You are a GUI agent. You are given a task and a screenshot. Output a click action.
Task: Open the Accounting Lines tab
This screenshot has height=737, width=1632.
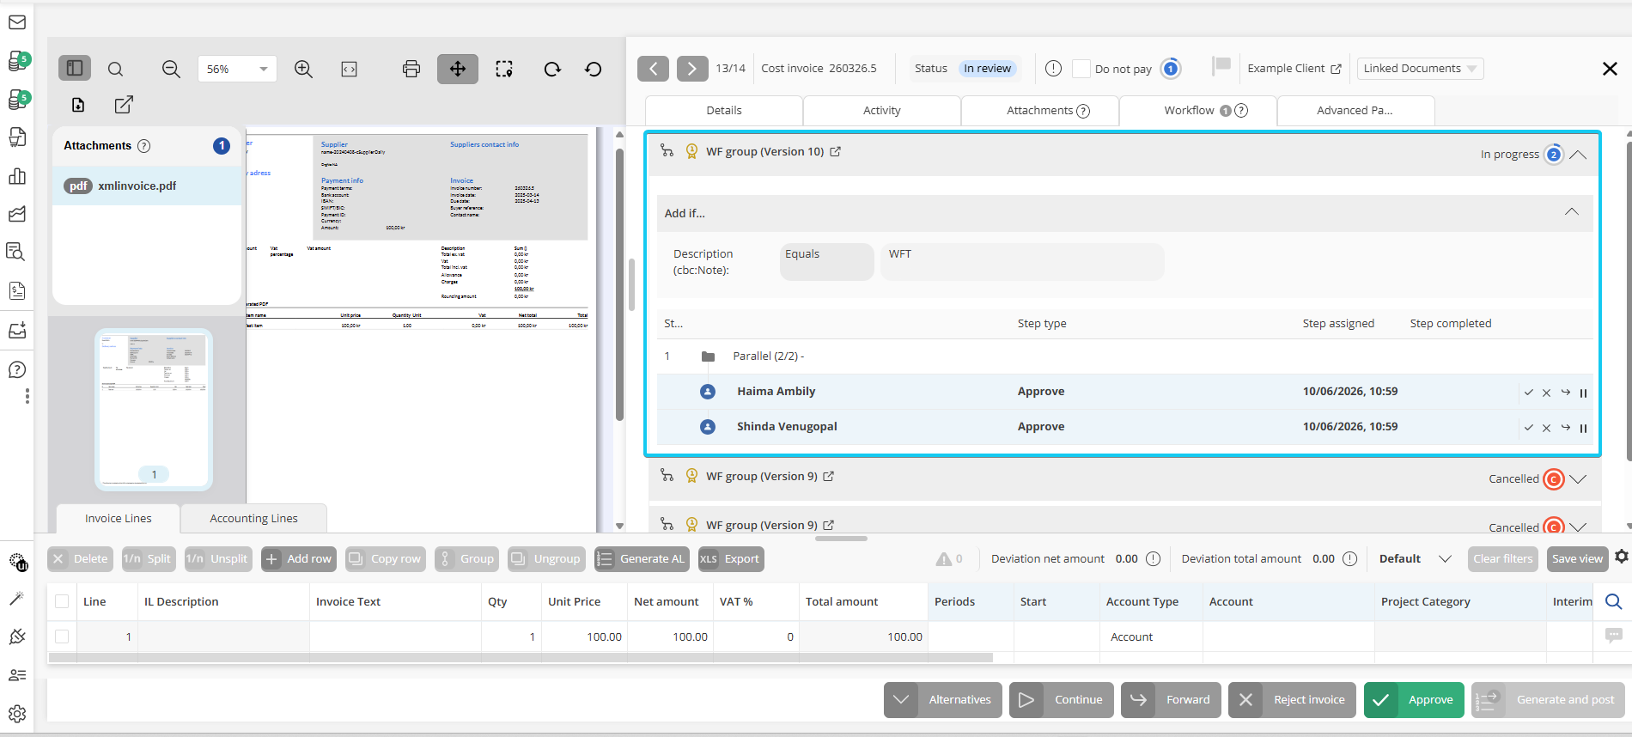tap(254, 518)
